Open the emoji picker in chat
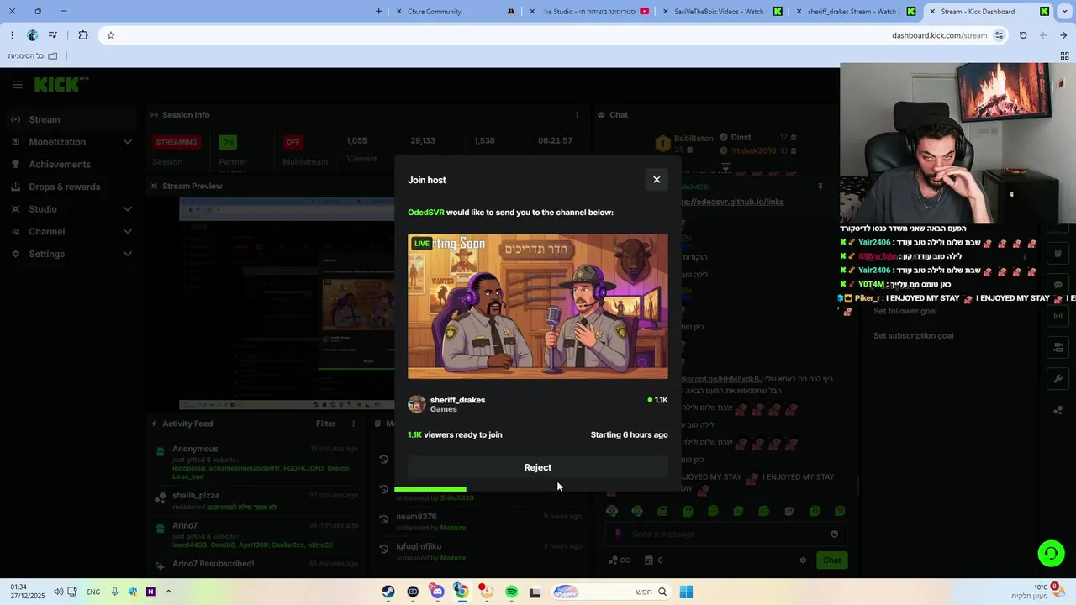 834,534
